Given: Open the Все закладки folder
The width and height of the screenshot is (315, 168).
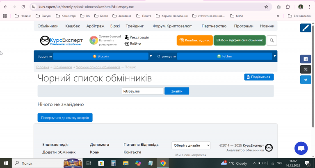Looking at the screenshot, I should [x=299, y=16].
